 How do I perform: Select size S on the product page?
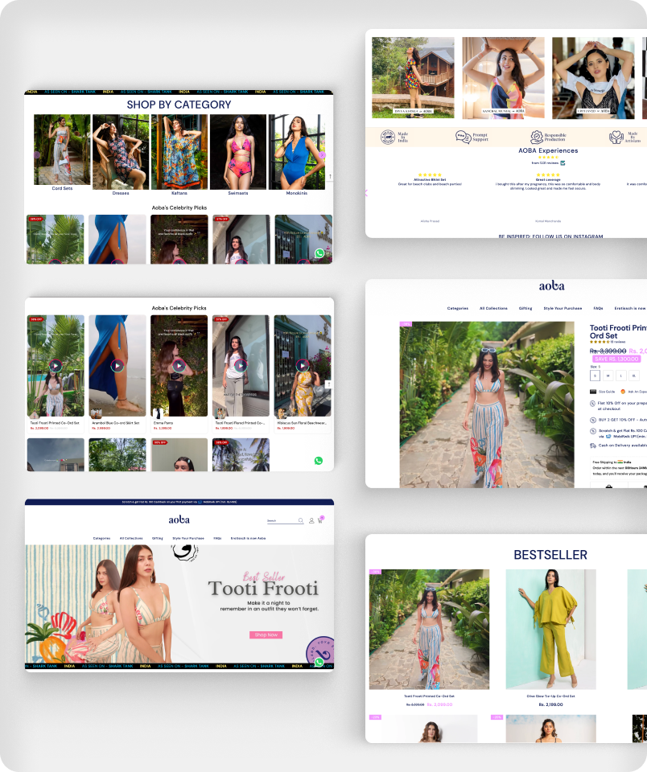(x=595, y=375)
